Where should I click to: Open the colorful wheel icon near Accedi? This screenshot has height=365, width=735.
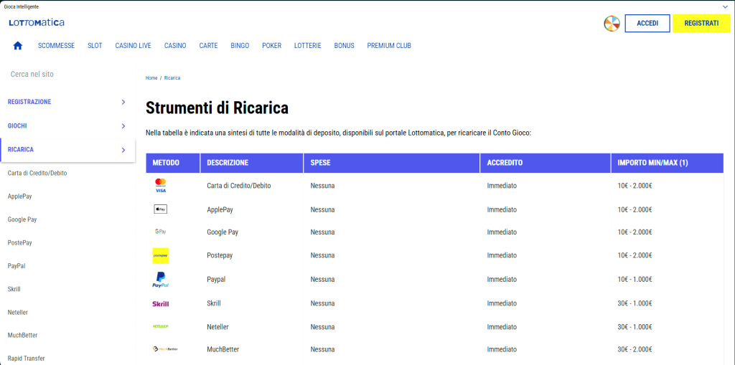pos(612,24)
